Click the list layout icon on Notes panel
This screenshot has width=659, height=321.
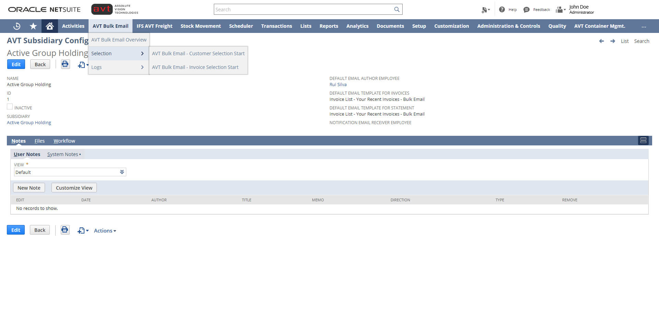coord(644,140)
